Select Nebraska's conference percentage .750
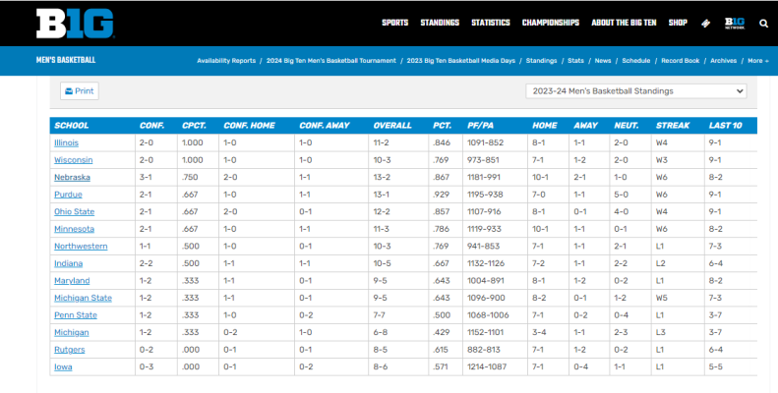This screenshot has height=393, width=778. pos(190,177)
